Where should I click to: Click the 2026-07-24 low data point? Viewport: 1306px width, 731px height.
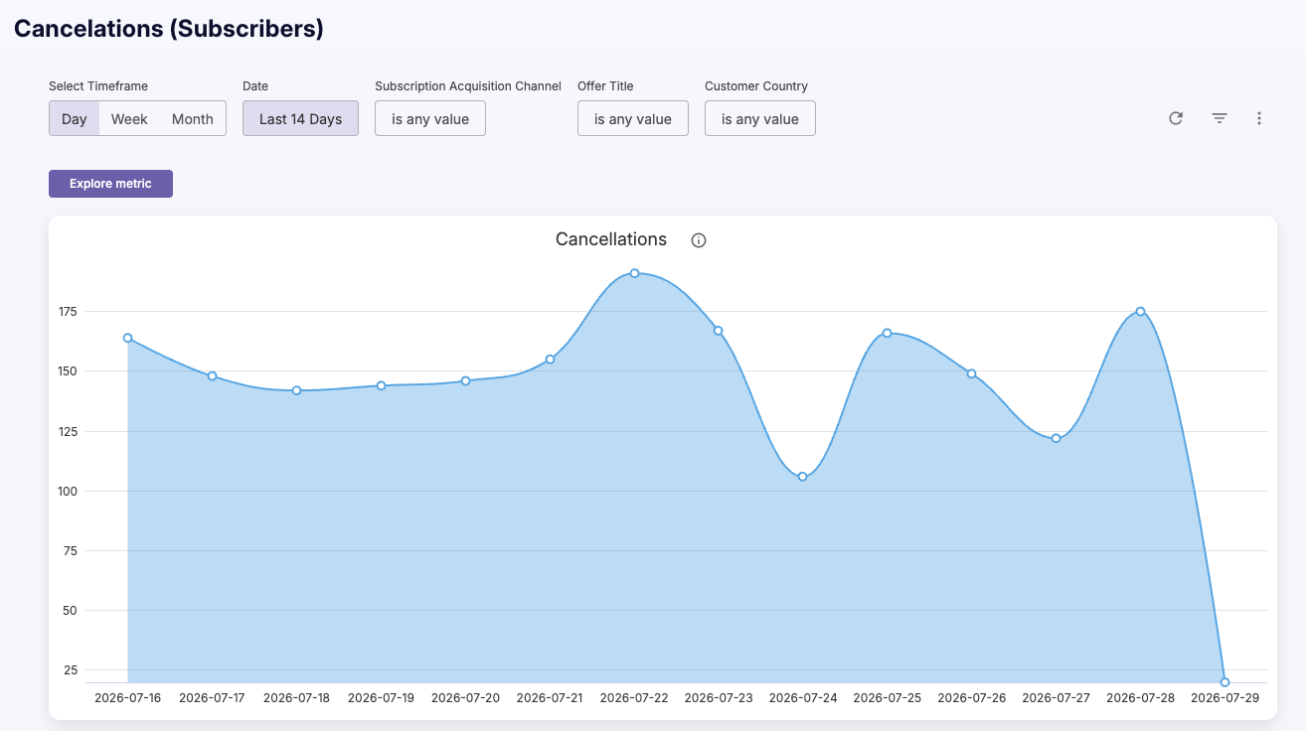coord(802,477)
